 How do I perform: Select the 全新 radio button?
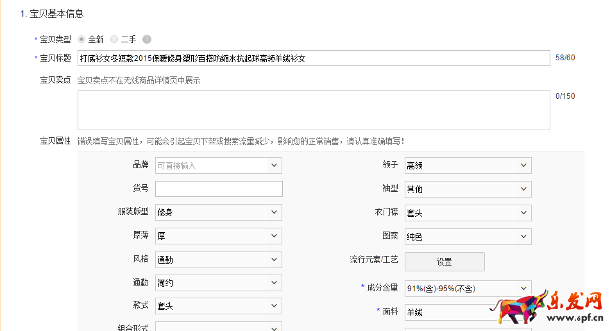point(81,40)
